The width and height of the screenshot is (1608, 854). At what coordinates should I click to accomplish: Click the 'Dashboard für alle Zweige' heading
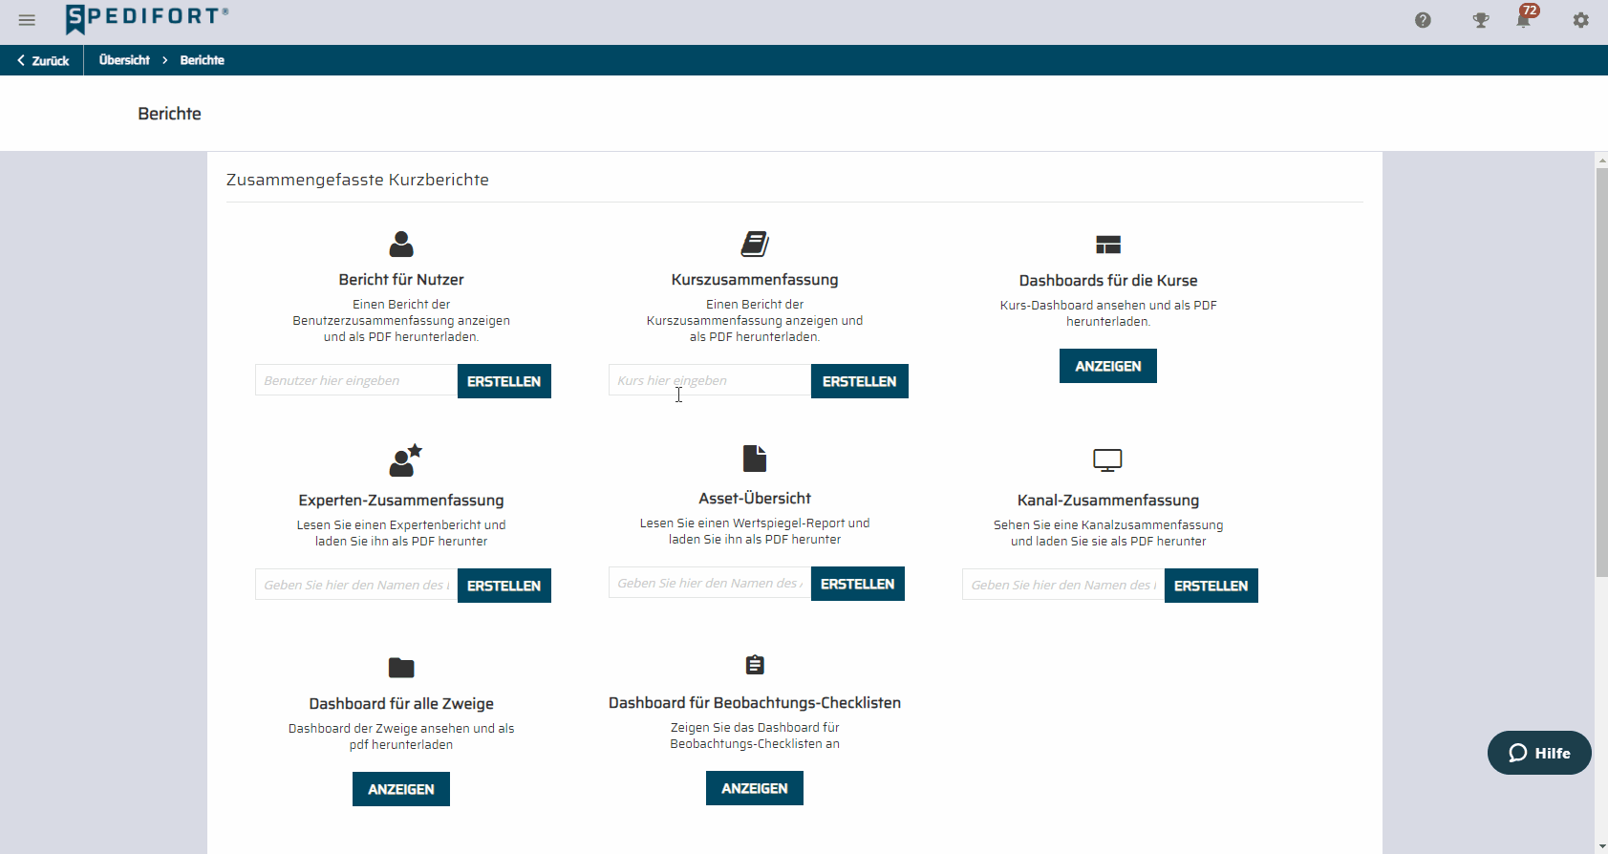click(401, 704)
